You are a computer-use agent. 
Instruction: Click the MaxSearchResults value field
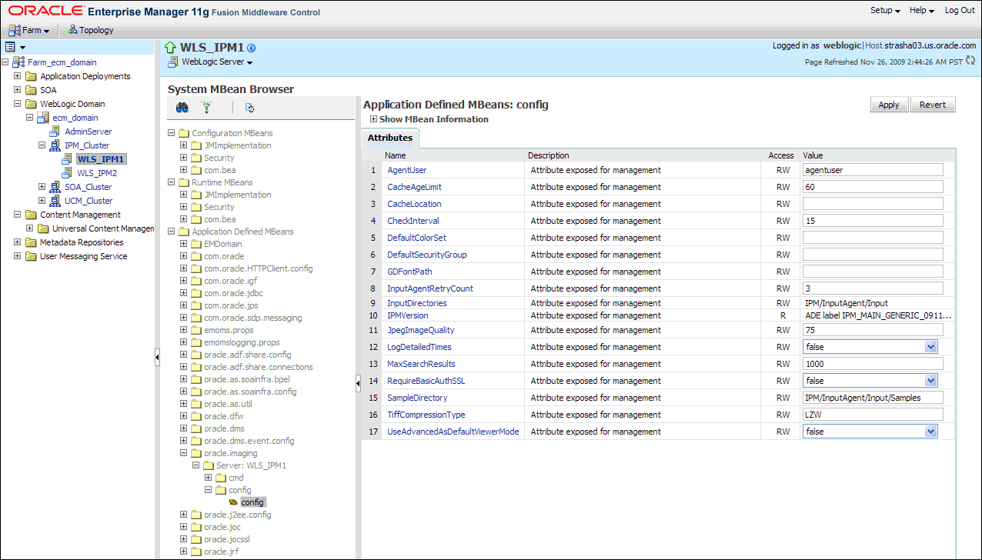(873, 364)
